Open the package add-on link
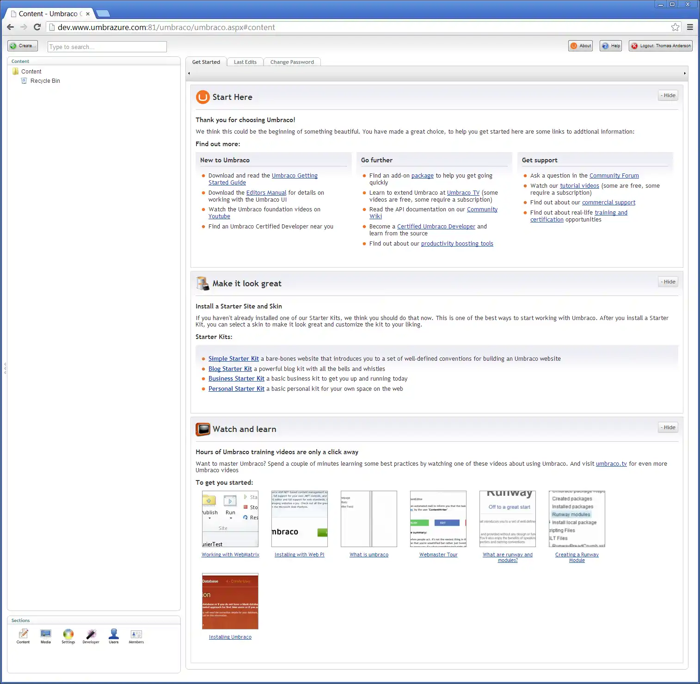 [423, 176]
